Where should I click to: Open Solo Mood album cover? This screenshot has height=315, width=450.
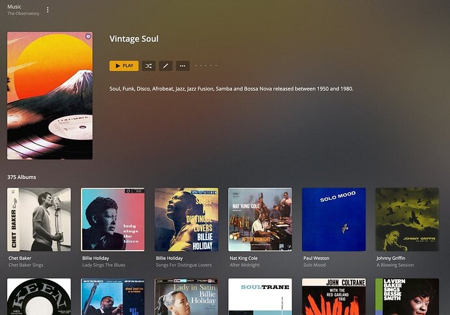334,219
